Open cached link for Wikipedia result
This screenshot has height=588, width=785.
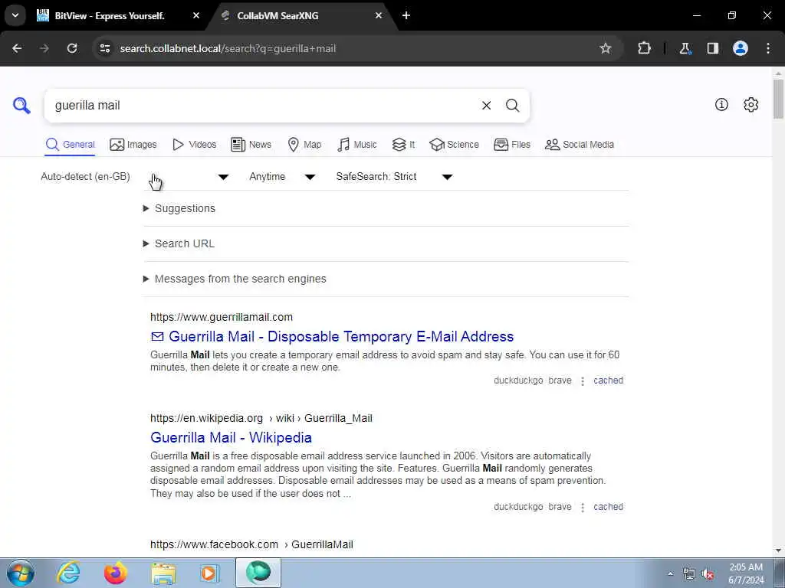tap(608, 507)
